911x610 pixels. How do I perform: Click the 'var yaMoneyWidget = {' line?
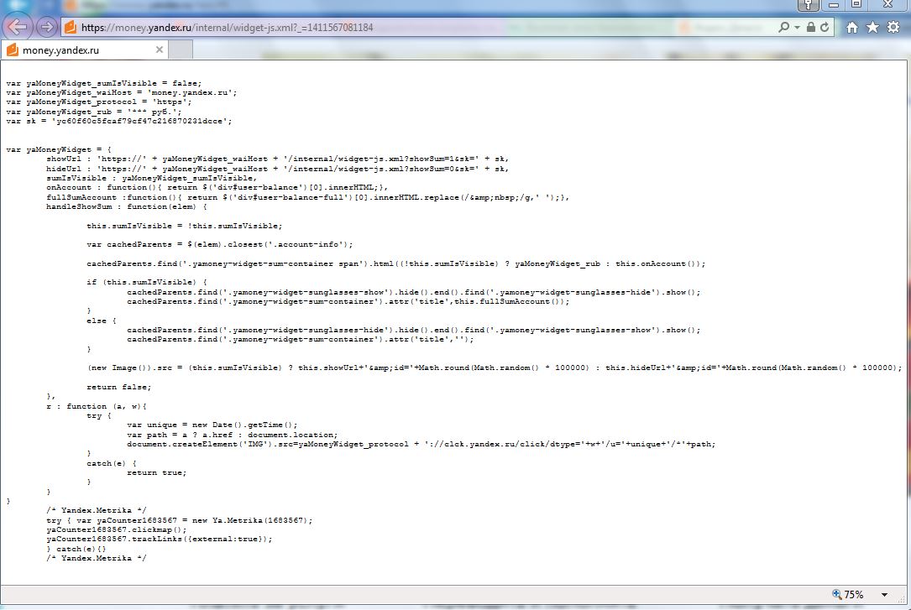[59, 149]
